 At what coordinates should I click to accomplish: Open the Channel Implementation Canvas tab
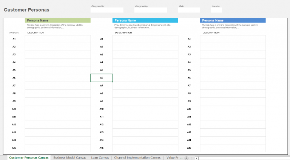click(x=137, y=158)
